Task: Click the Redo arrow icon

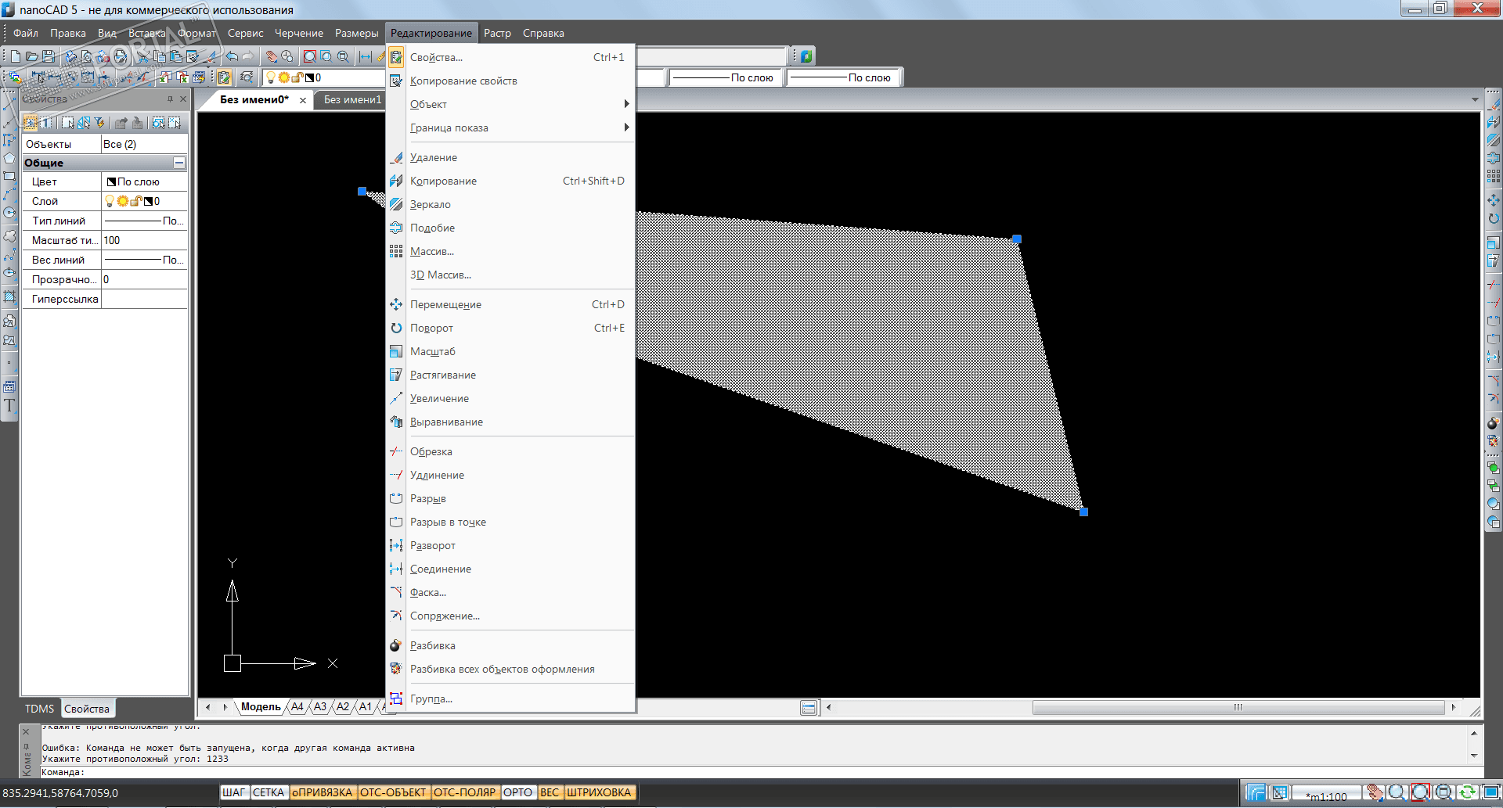Action: tap(248, 56)
